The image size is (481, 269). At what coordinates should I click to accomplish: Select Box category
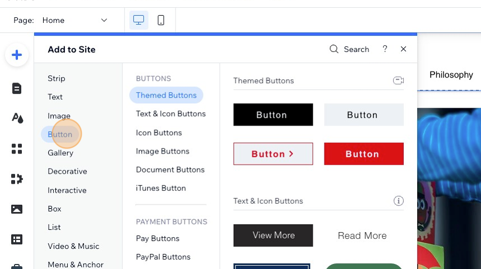(55, 209)
